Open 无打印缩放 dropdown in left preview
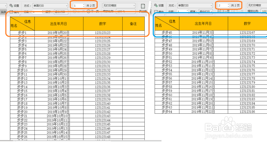This screenshot has height=145, width=267. coord(119,5)
